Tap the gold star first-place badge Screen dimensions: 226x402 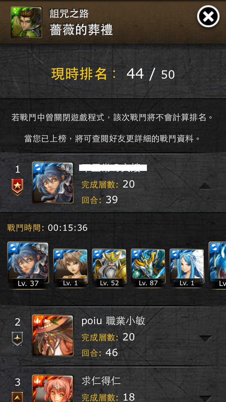(x=17, y=187)
